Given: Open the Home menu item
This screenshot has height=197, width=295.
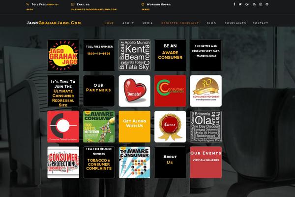Looking at the screenshot, I should pyautogui.click(x=109, y=23).
